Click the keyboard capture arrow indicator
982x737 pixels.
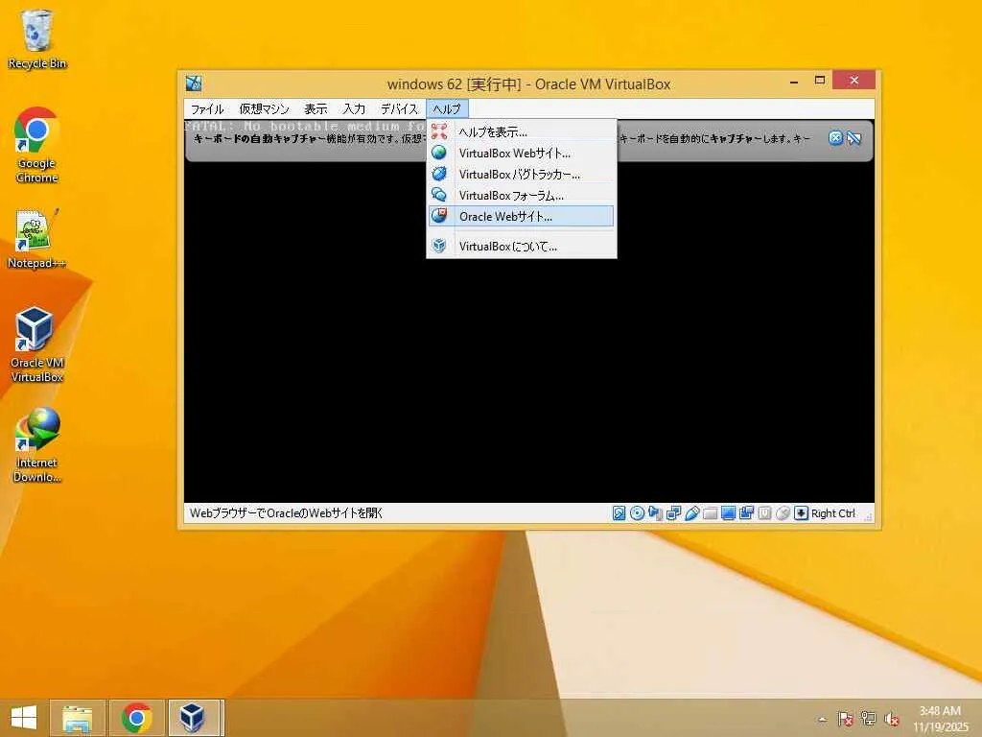(801, 513)
